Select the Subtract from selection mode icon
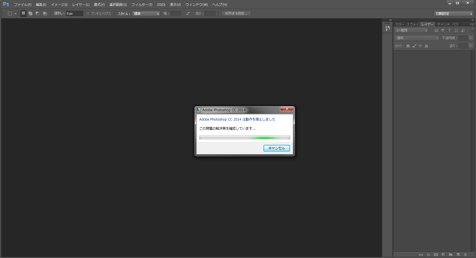The height and width of the screenshot is (258, 476). pos(38,13)
